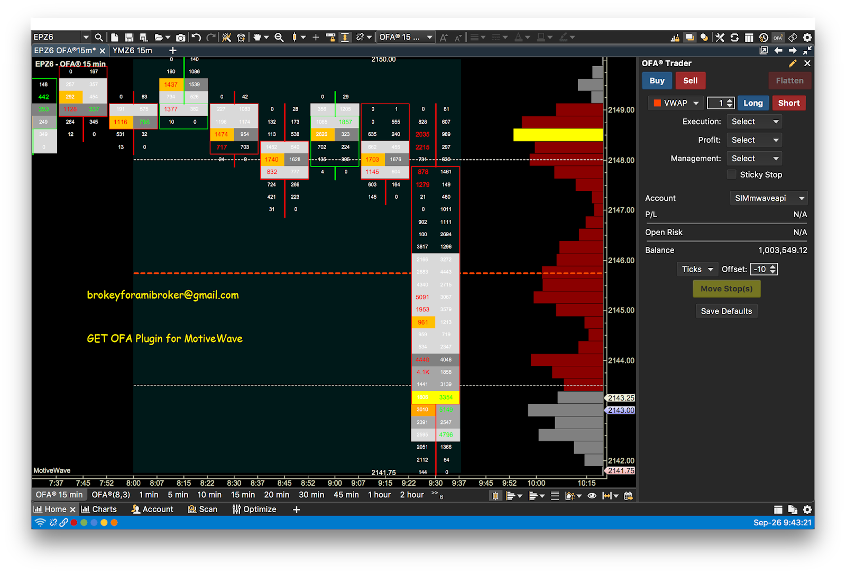The height and width of the screenshot is (574, 846).
Task: Click the Save As icon
Action: [143, 37]
